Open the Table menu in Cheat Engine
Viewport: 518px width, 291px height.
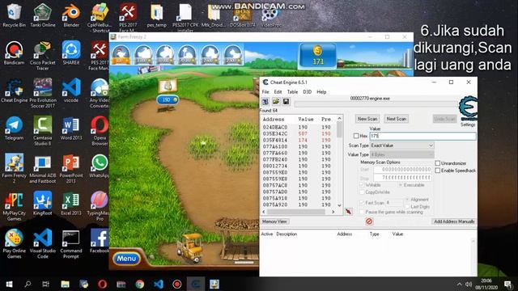tap(292, 91)
